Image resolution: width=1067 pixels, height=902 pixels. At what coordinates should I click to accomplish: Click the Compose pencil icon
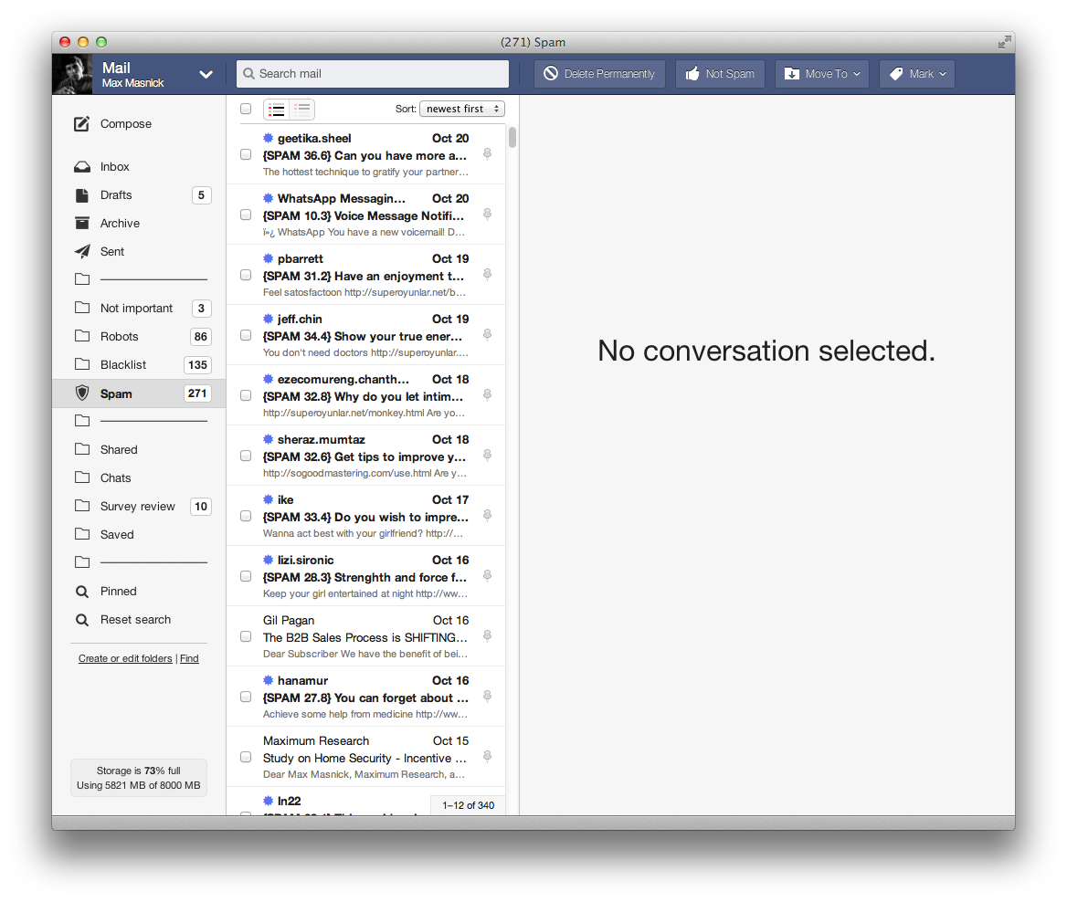tap(82, 124)
